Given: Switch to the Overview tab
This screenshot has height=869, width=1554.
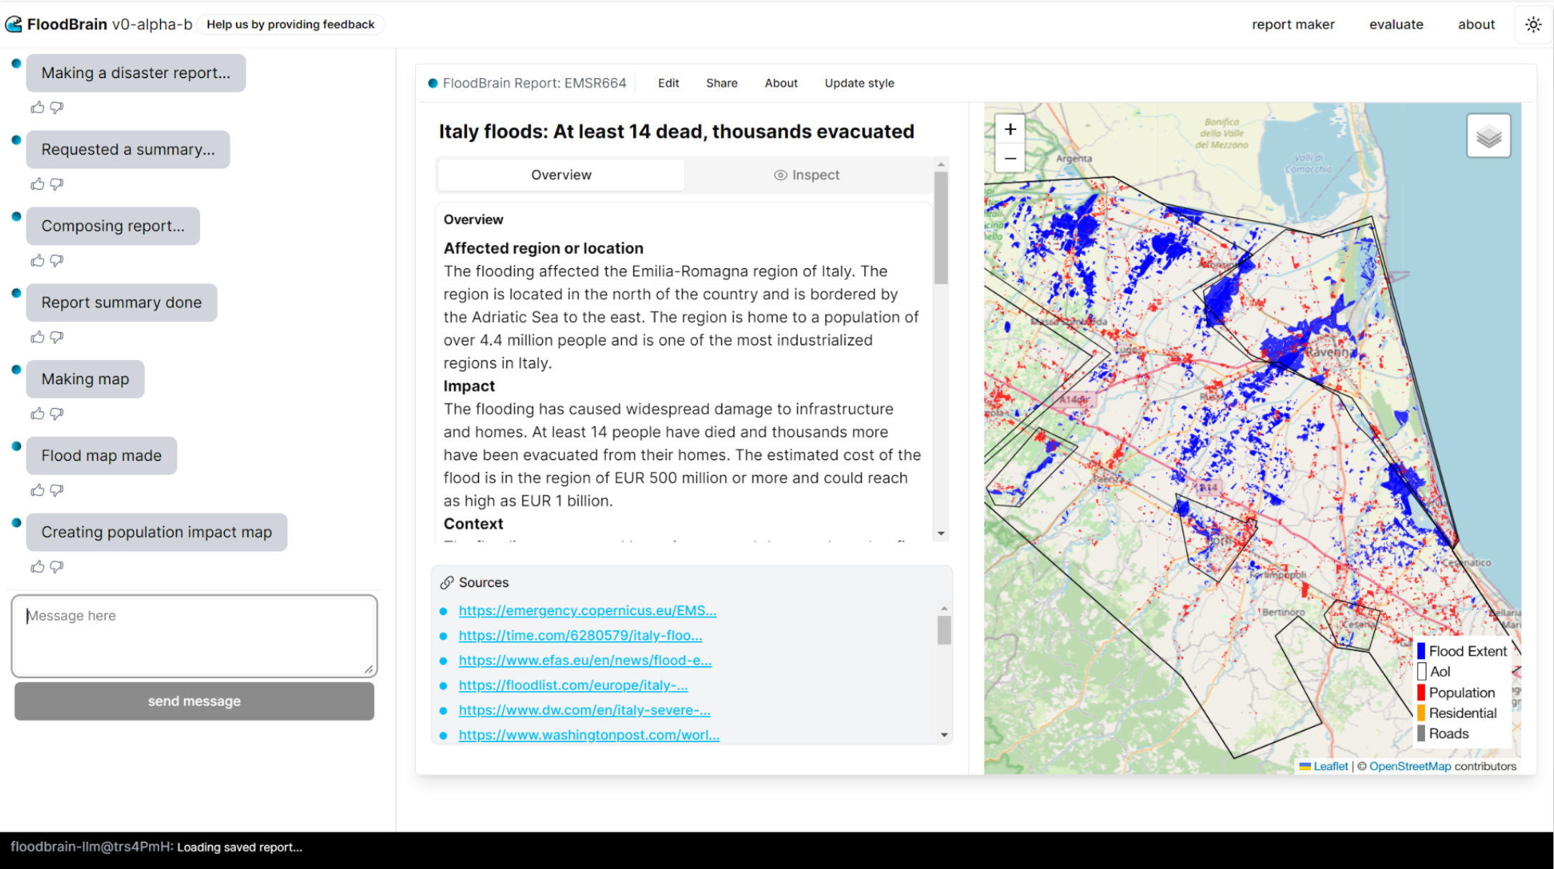Looking at the screenshot, I should point(561,175).
